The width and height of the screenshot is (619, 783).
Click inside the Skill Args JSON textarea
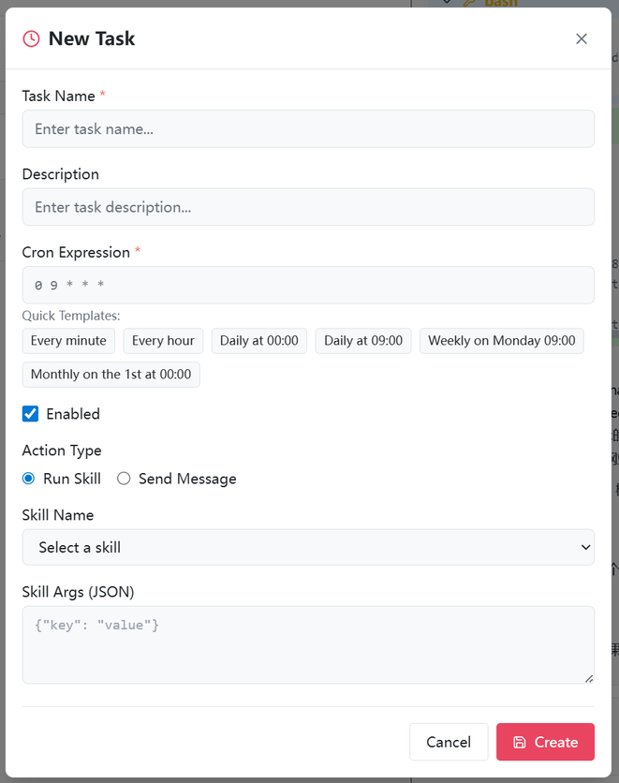point(308,644)
